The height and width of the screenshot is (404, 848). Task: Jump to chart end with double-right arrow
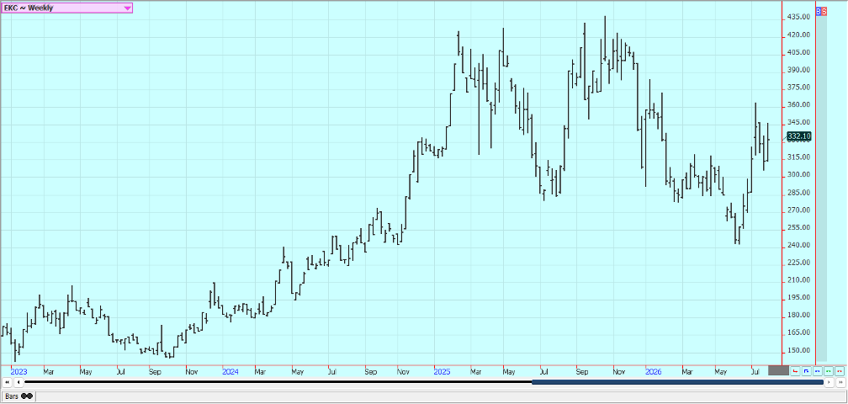(x=840, y=382)
